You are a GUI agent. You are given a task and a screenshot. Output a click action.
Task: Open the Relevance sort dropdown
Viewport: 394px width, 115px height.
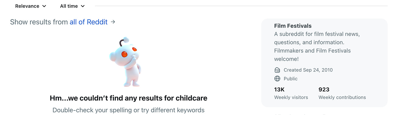click(x=31, y=6)
